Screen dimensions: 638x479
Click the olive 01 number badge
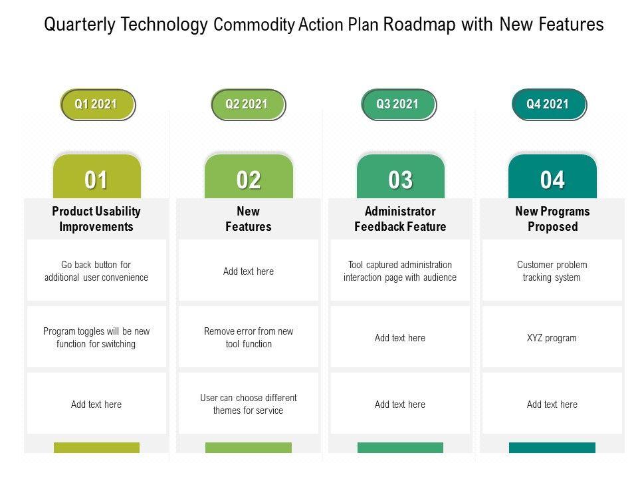tap(96, 180)
